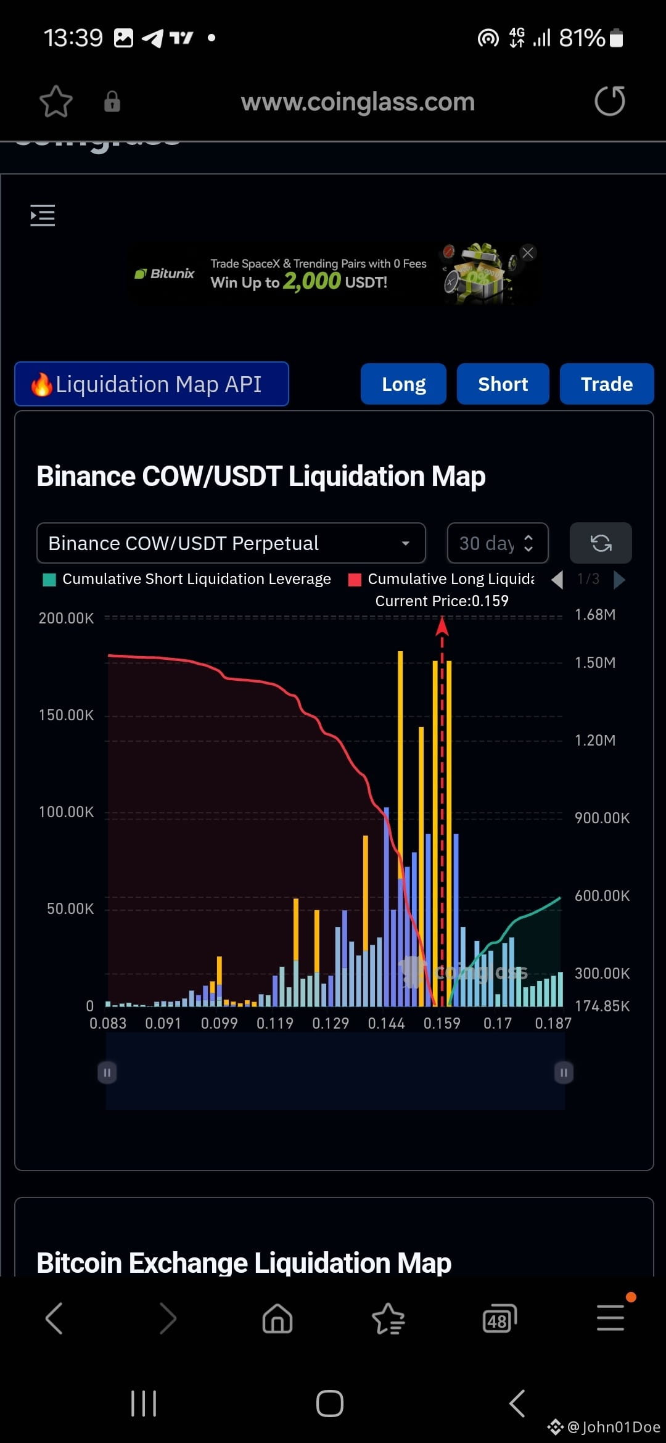Screen dimensions: 666x1443
Task: Tap the padlock site security icon
Action: (112, 101)
